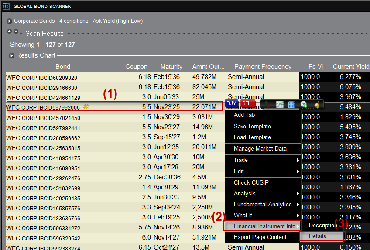370x250 pixels.
Task: Click the green/red arrows trade icon
Action: [x=267, y=104]
